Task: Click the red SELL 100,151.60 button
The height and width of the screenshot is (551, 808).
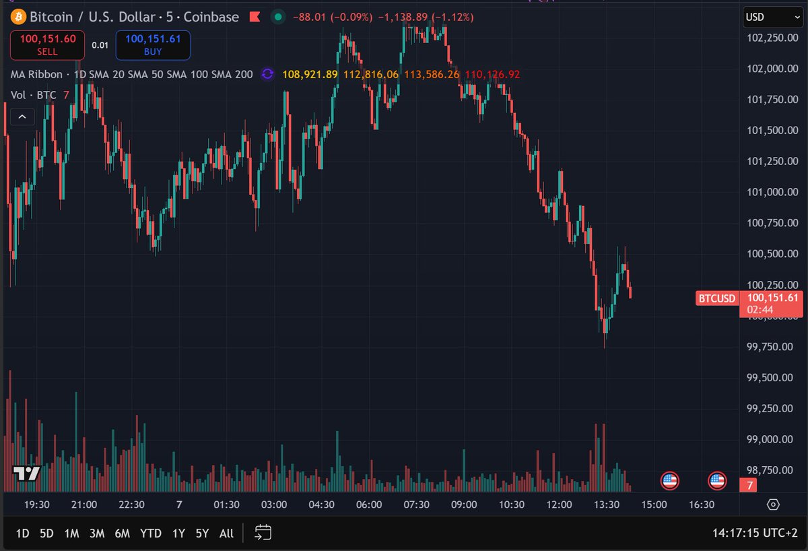Action: pyautogui.click(x=47, y=45)
